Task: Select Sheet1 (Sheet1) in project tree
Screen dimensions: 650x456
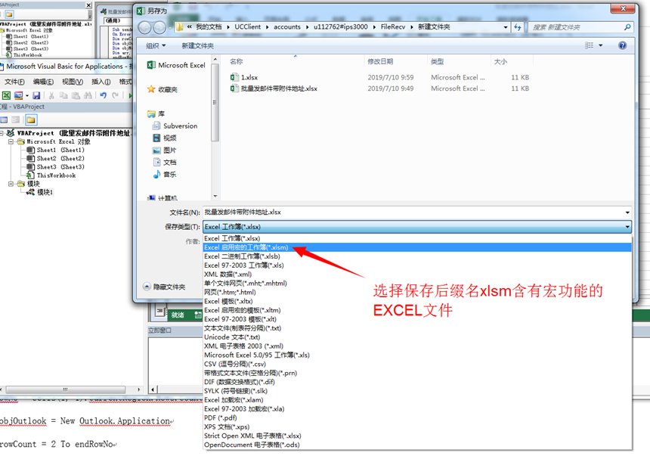Action: click(55, 150)
